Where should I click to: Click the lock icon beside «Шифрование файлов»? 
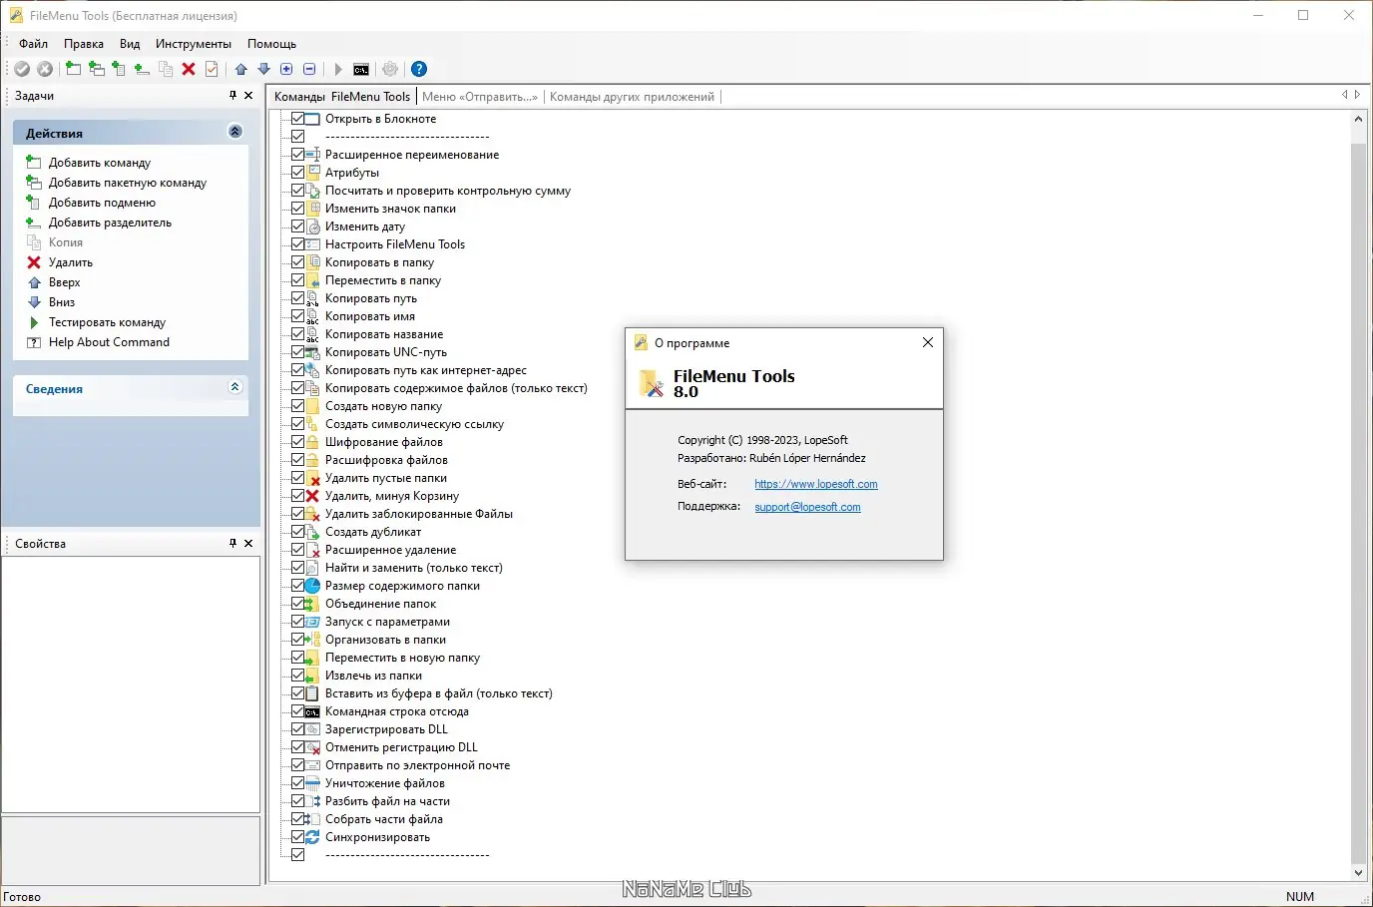(312, 442)
